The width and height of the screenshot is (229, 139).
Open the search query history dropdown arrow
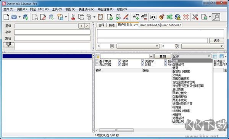151,57
